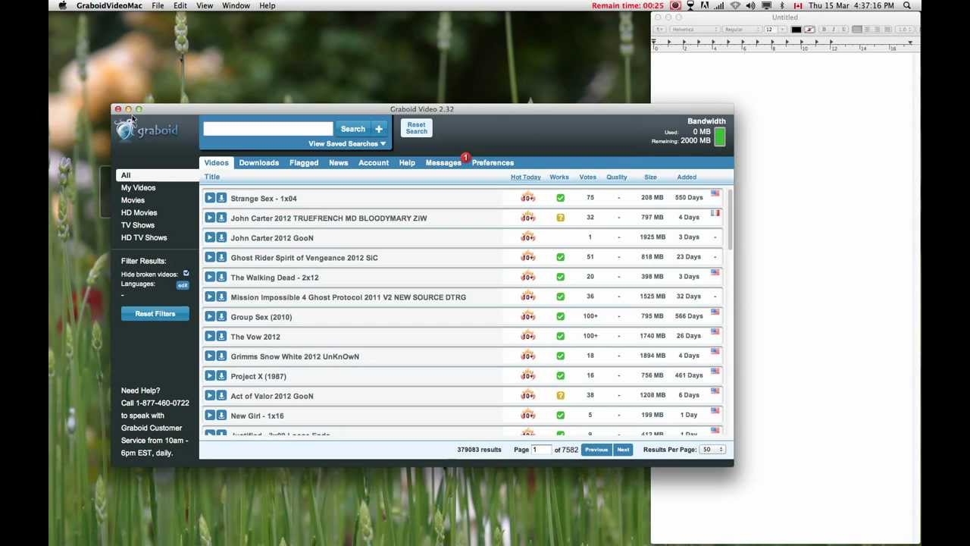Go to the Previous results page
The height and width of the screenshot is (546, 970).
596,450
